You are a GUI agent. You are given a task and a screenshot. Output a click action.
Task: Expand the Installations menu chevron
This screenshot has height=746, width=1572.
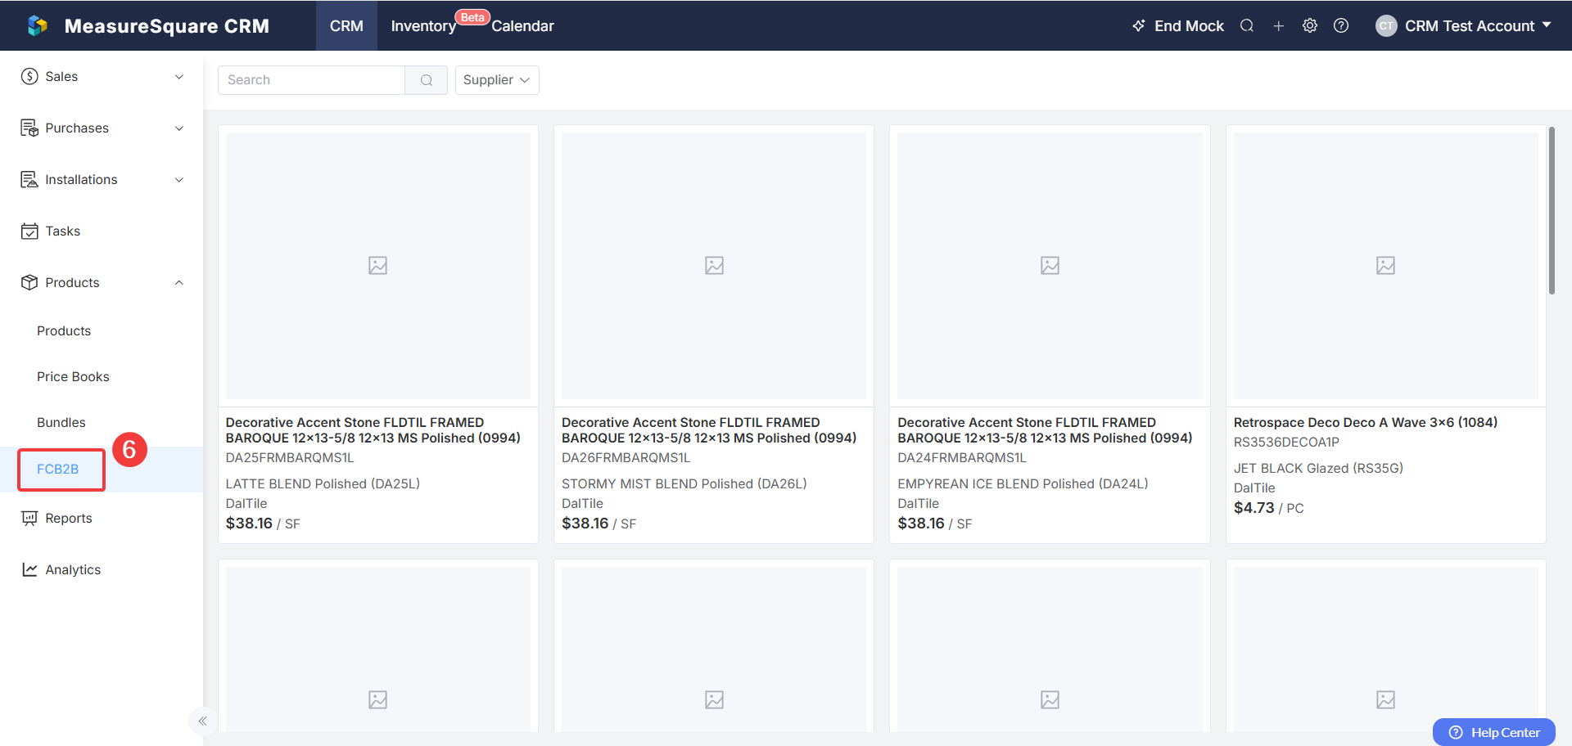[x=179, y=180]
